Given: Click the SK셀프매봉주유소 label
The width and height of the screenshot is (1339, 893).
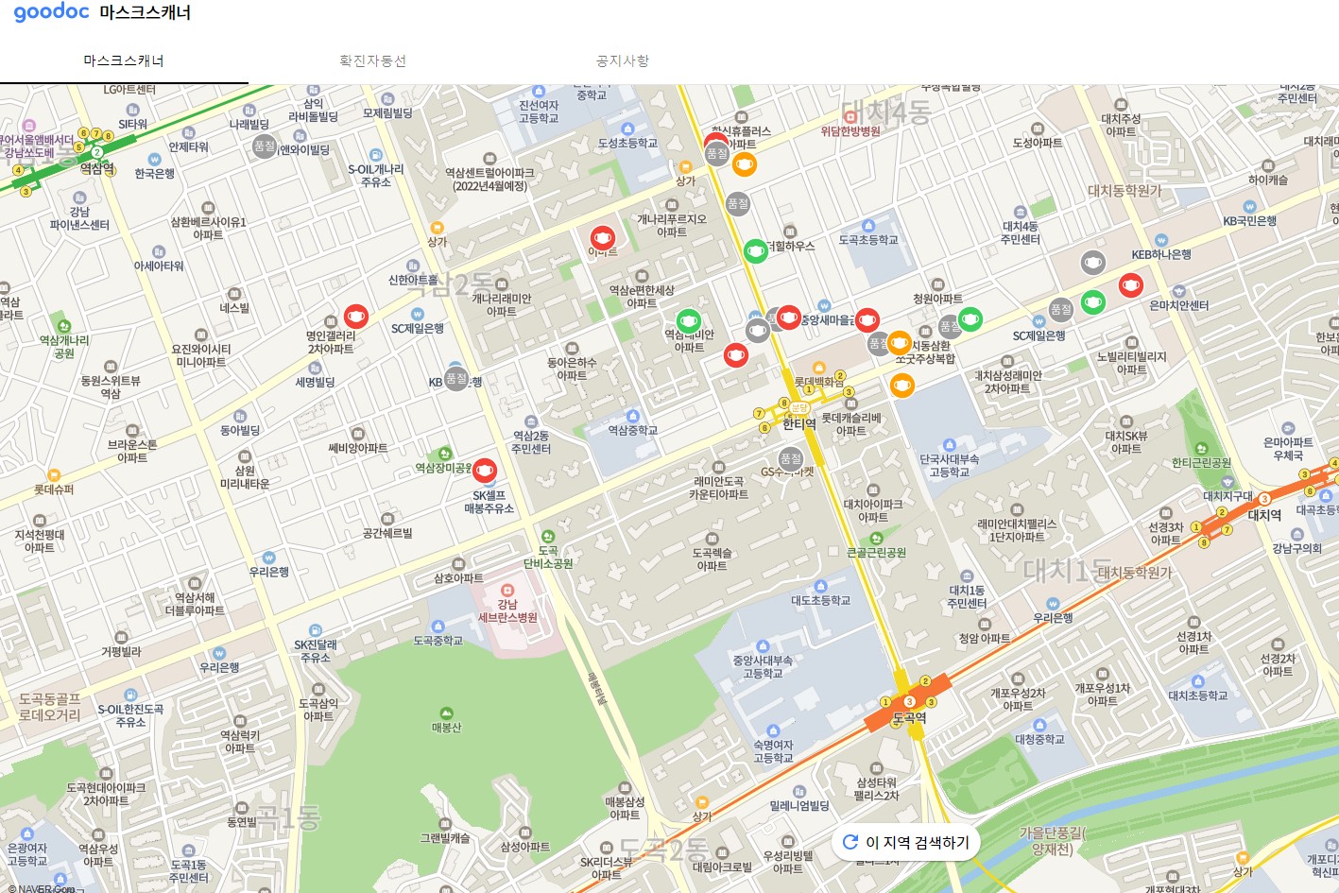Looking at the screenshot, I should (489, 502).
